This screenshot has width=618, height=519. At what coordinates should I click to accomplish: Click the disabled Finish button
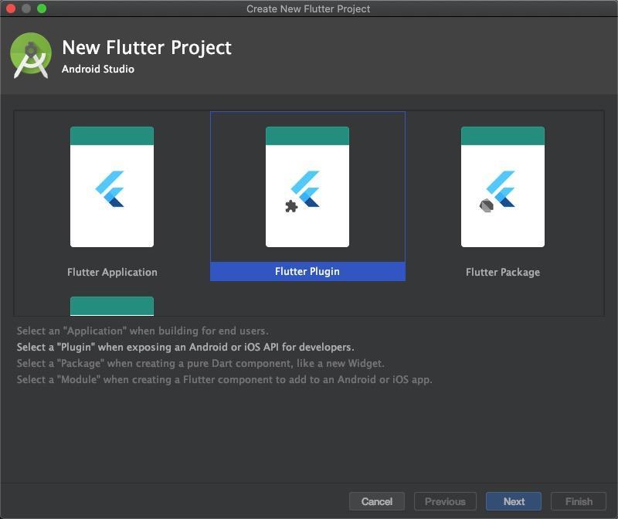click(x=579, y=501)
